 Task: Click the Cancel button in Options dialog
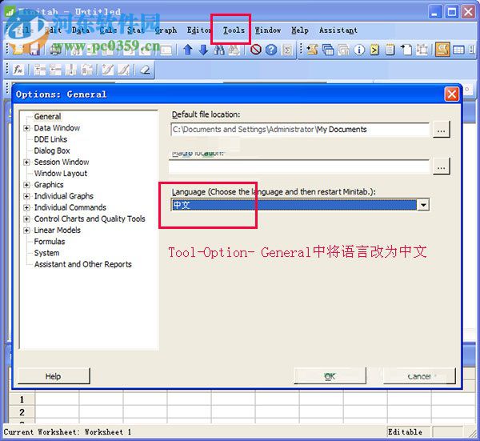[x=419, y=376]
